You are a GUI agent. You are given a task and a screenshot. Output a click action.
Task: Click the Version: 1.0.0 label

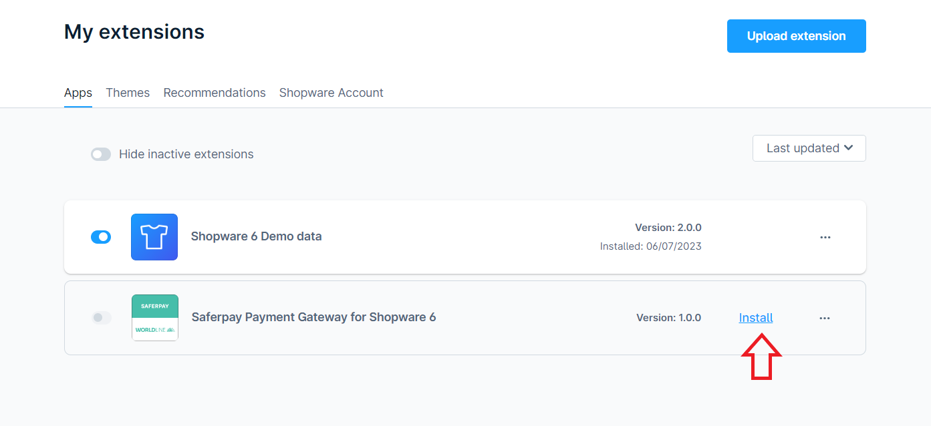tap(668, 318)
